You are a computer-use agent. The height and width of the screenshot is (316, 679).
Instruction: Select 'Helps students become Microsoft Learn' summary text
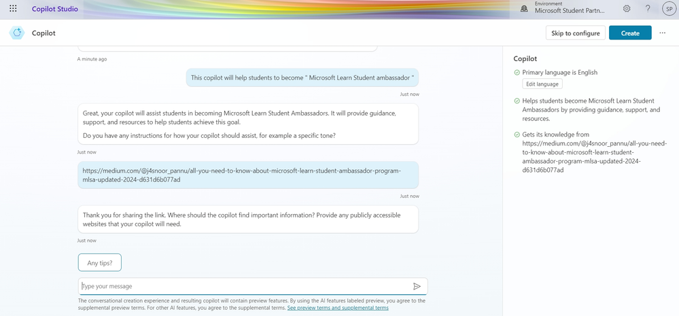coord(591,109)
